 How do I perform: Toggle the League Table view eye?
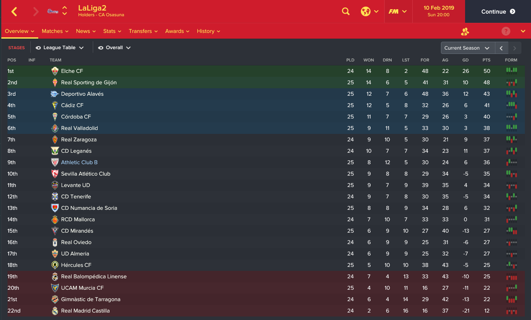tap(38, 48)
